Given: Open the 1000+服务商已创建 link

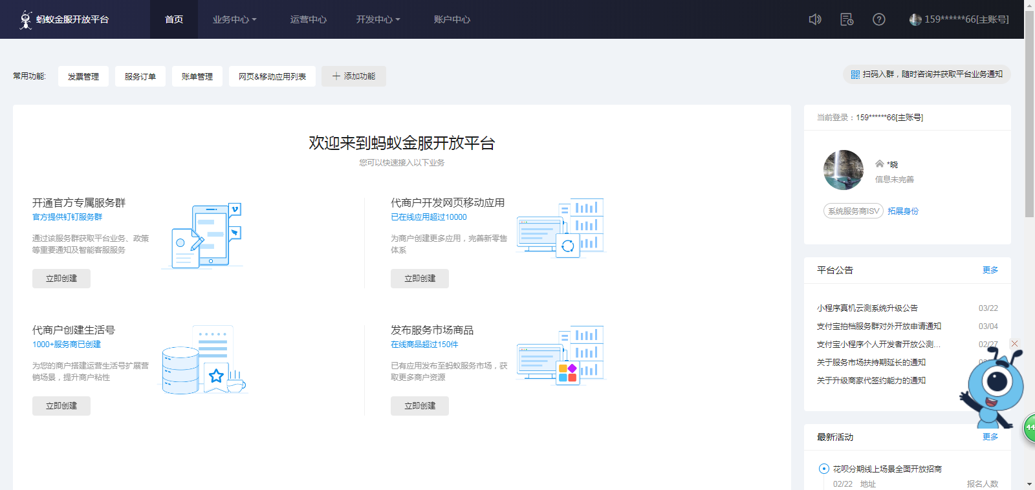Looking at the screenshot, I should click(x=67, y=345).
